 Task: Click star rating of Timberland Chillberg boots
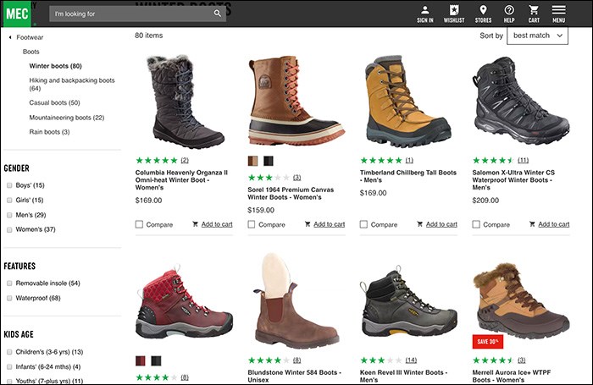(x=381, y=160)
